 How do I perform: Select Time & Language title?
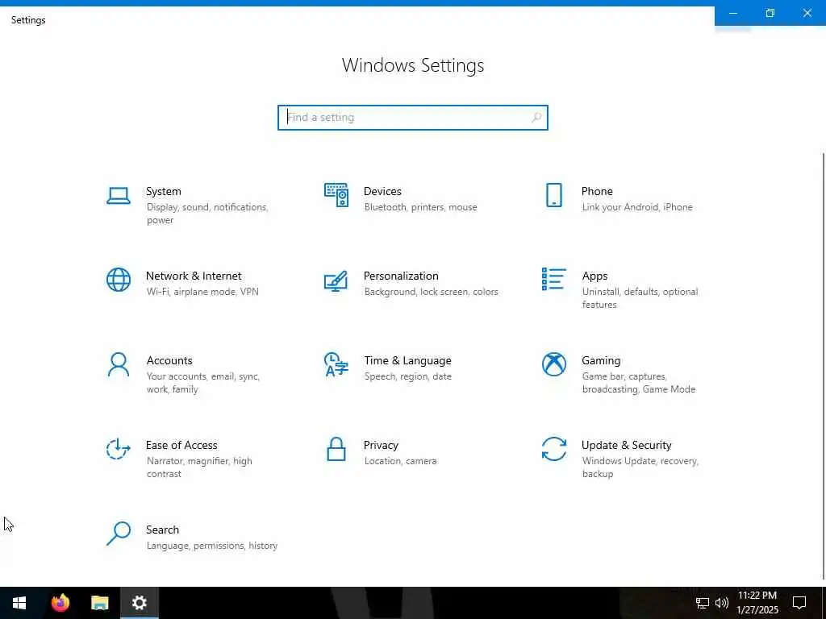pyautogui.click(x=407, y=360)
